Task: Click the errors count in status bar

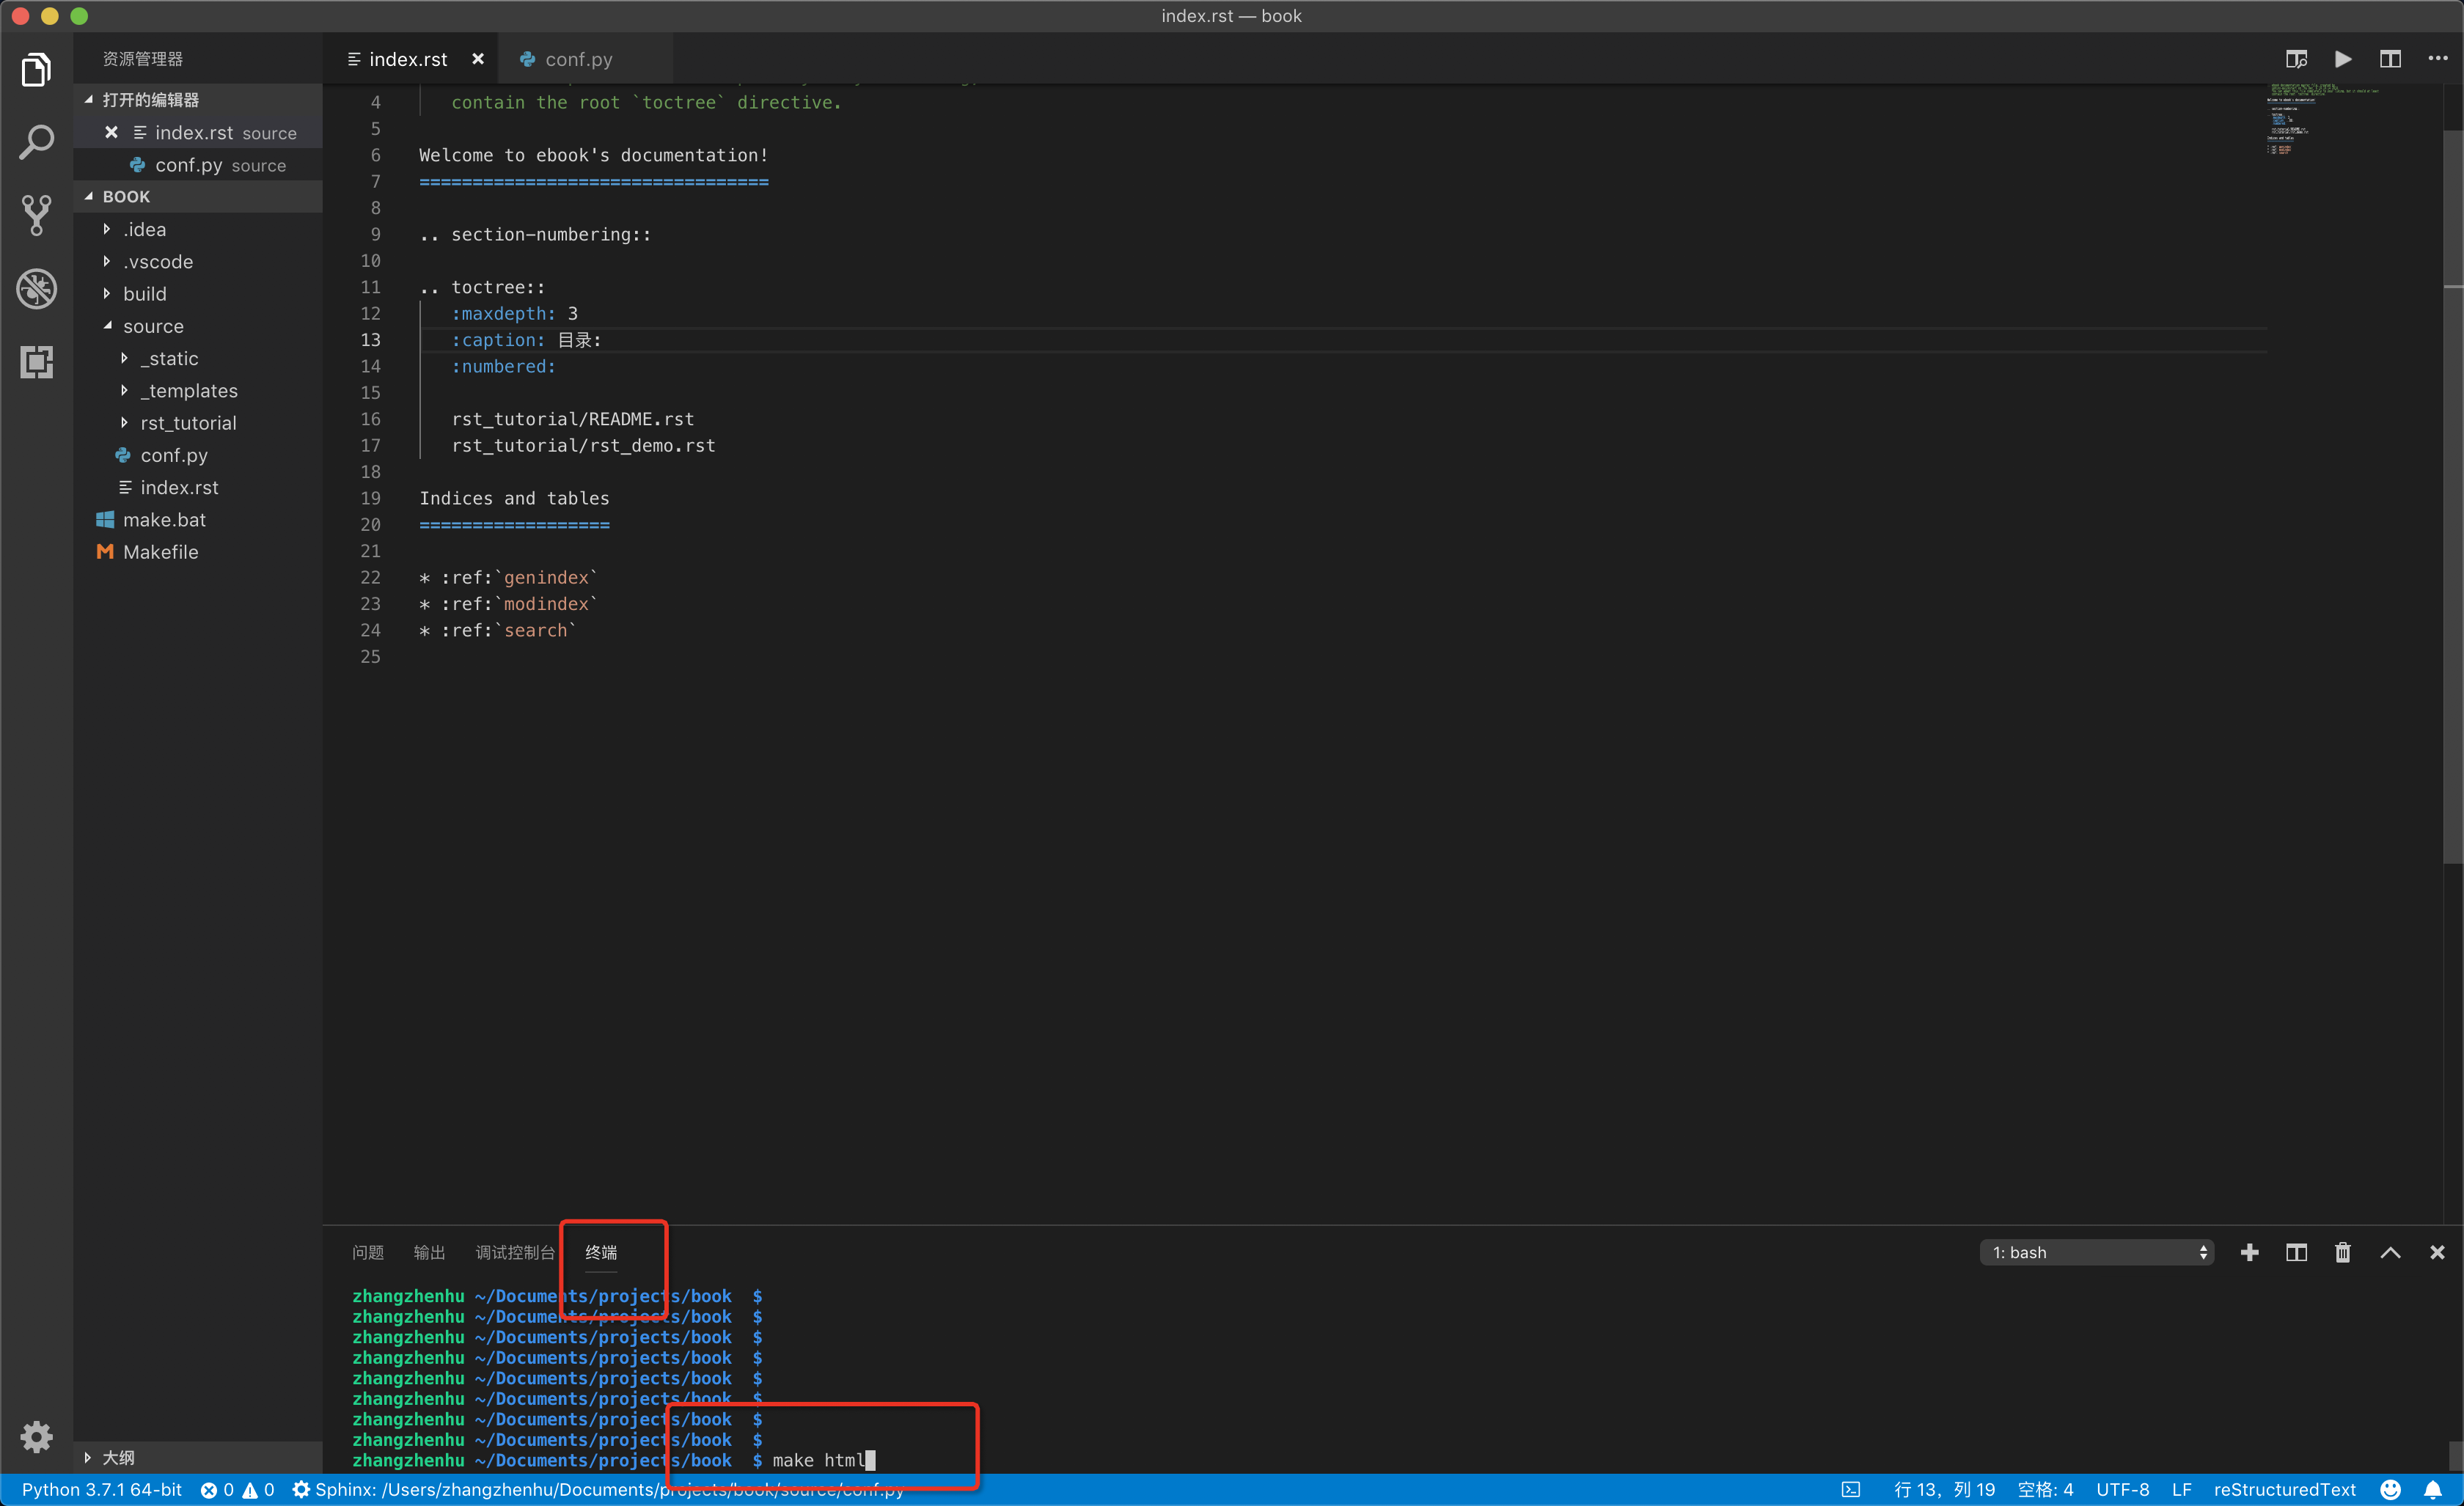Action: click(x=218, y=1490)
